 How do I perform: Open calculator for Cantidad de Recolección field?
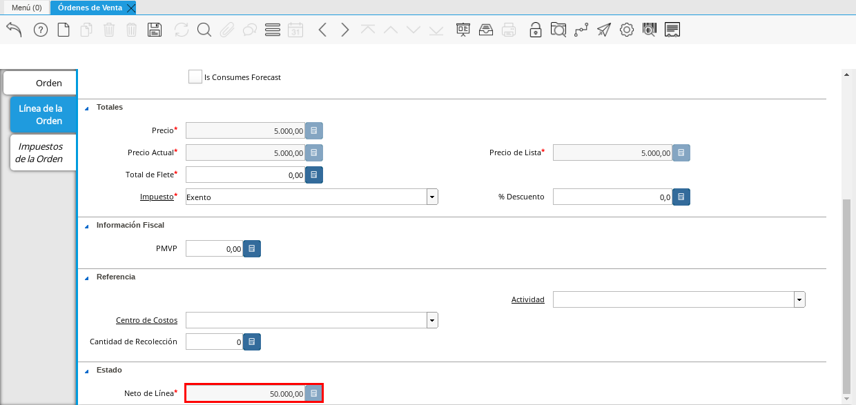252,342
